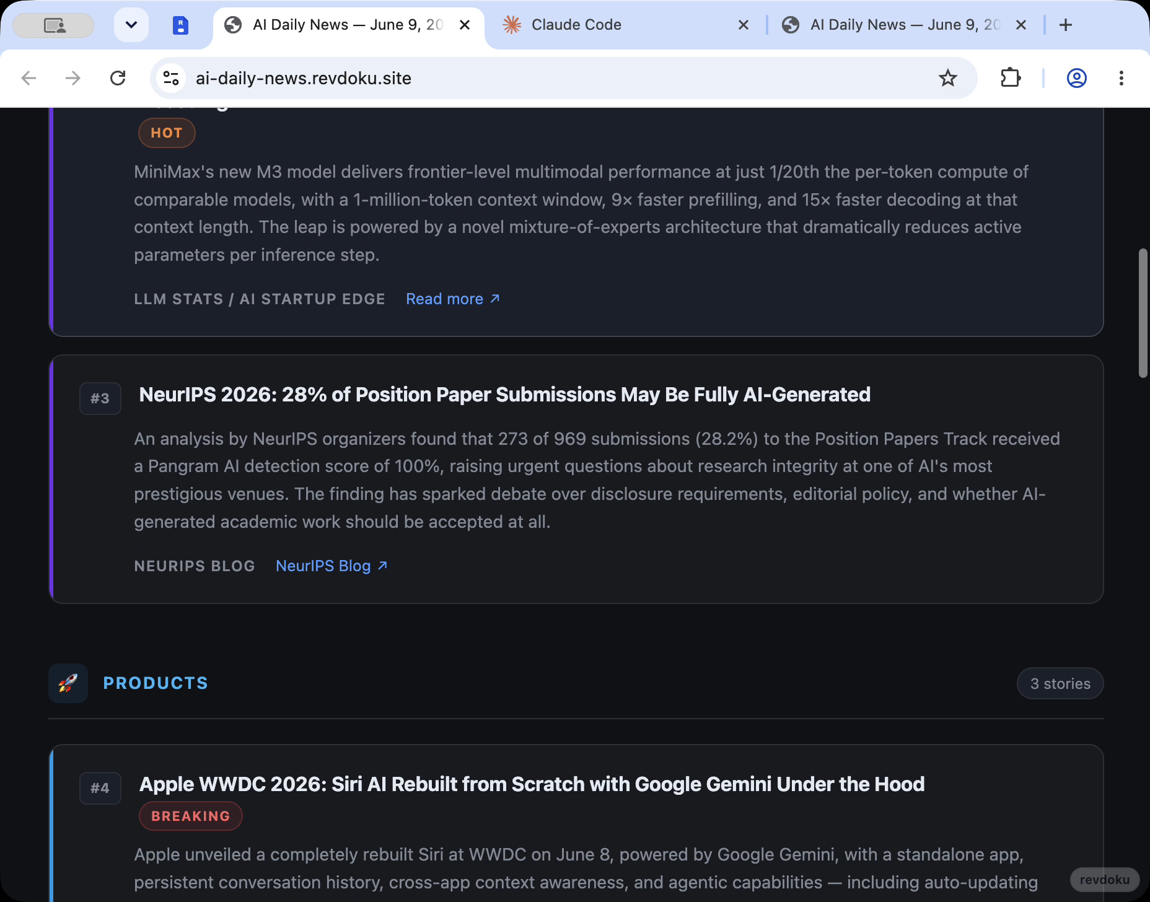Bookmark this page with the star icon
The image size is (1150, 902).
[947, 78]
